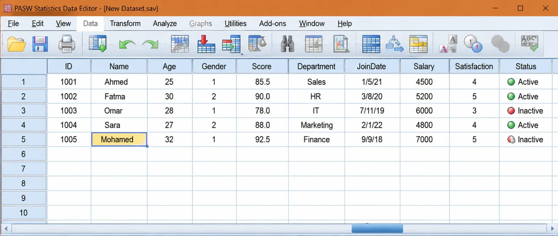Image resolution: width=558 pixels, height=236 pixels.
Task: Click the scrollbar left arrow
Action: pos(6,229)
